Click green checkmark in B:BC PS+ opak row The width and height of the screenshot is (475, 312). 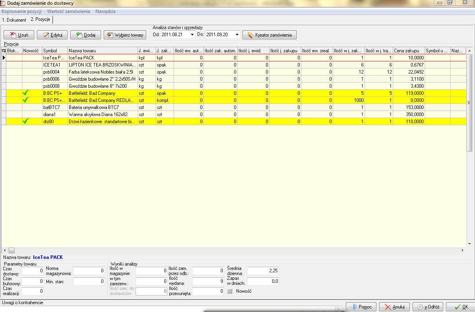[x=26, y=93]
